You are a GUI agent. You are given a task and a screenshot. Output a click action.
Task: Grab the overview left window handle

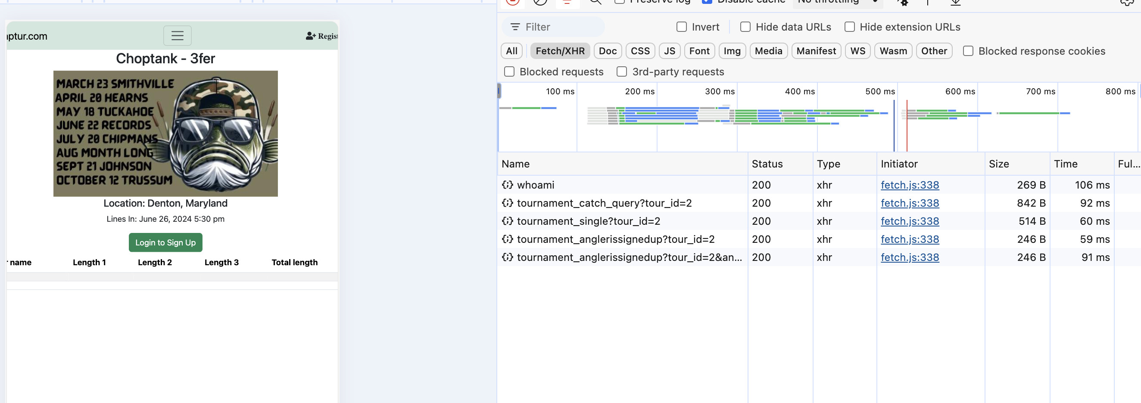(x=499, y=91)
